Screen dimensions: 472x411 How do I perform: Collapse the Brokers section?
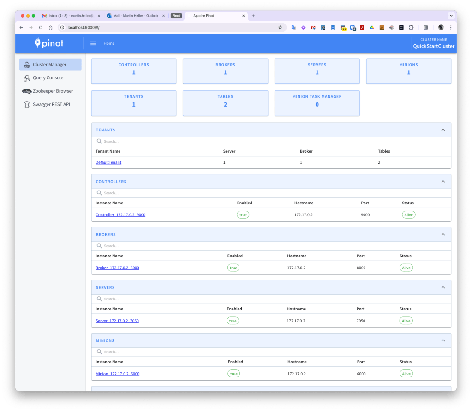point(443,234)
